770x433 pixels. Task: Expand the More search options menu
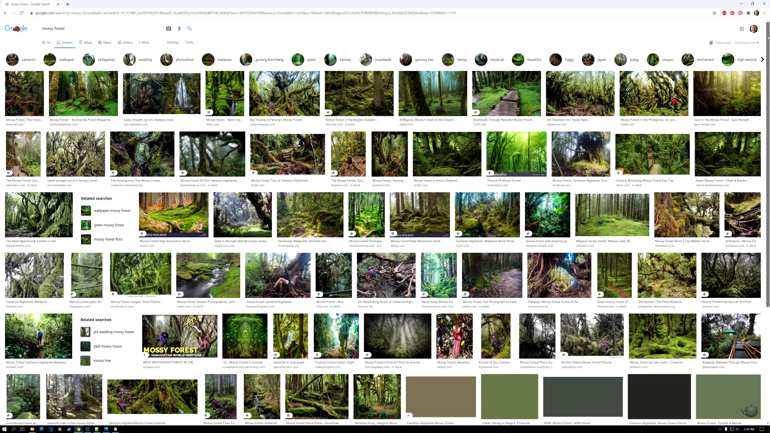pyautogui.click(x=144, y=42)
